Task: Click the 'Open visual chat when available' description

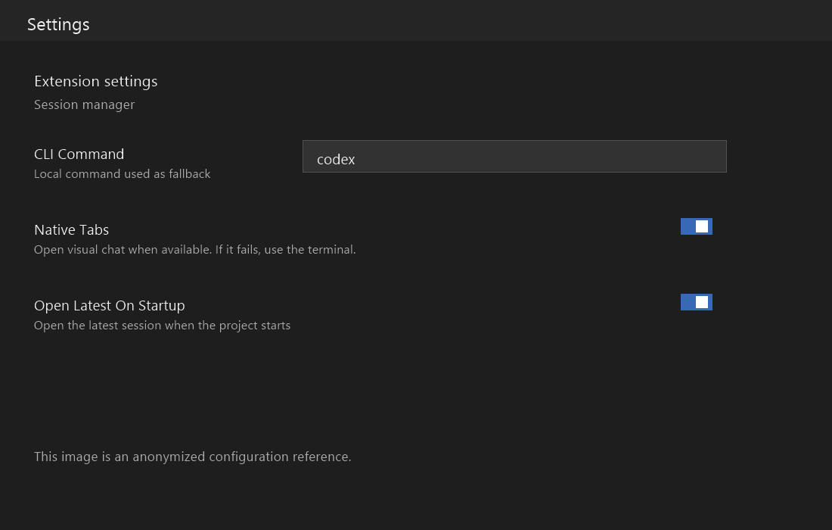Action: point(194,250)
